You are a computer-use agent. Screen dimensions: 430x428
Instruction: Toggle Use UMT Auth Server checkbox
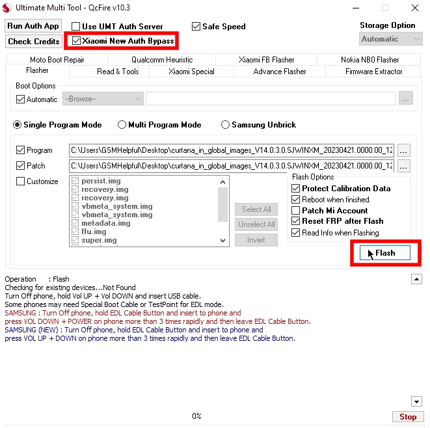click(x=75, y=26)
